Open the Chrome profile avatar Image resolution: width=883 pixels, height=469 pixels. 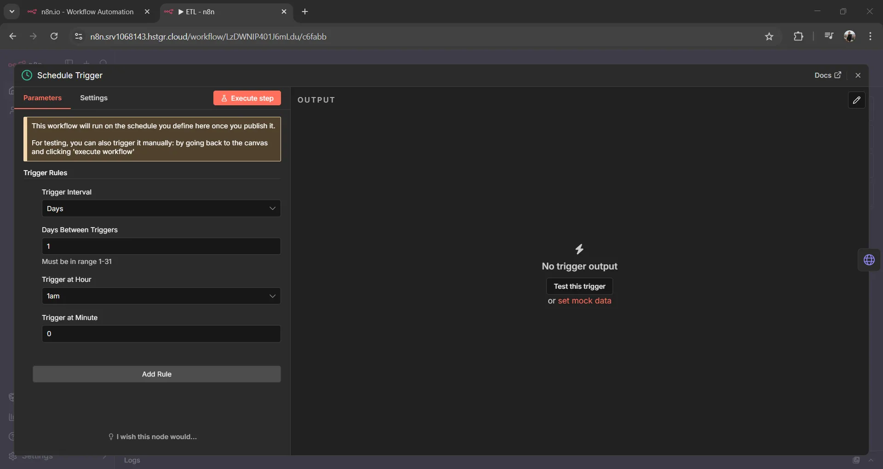pyautogui.click(x=849, y=37)
